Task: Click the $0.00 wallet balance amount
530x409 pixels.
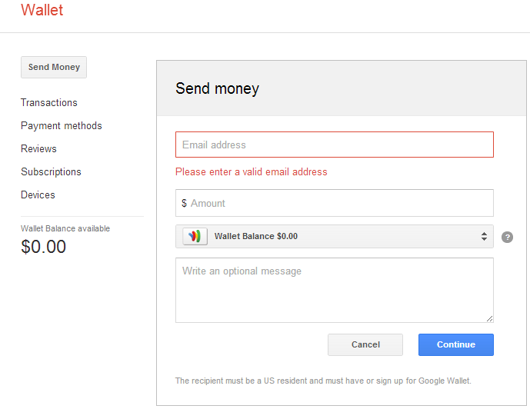Action: 43,247
